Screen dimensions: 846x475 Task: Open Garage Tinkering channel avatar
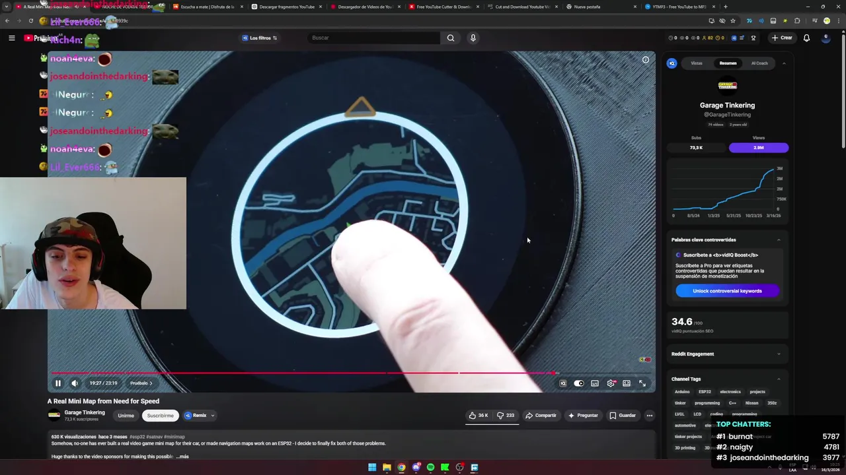point(54,415)
